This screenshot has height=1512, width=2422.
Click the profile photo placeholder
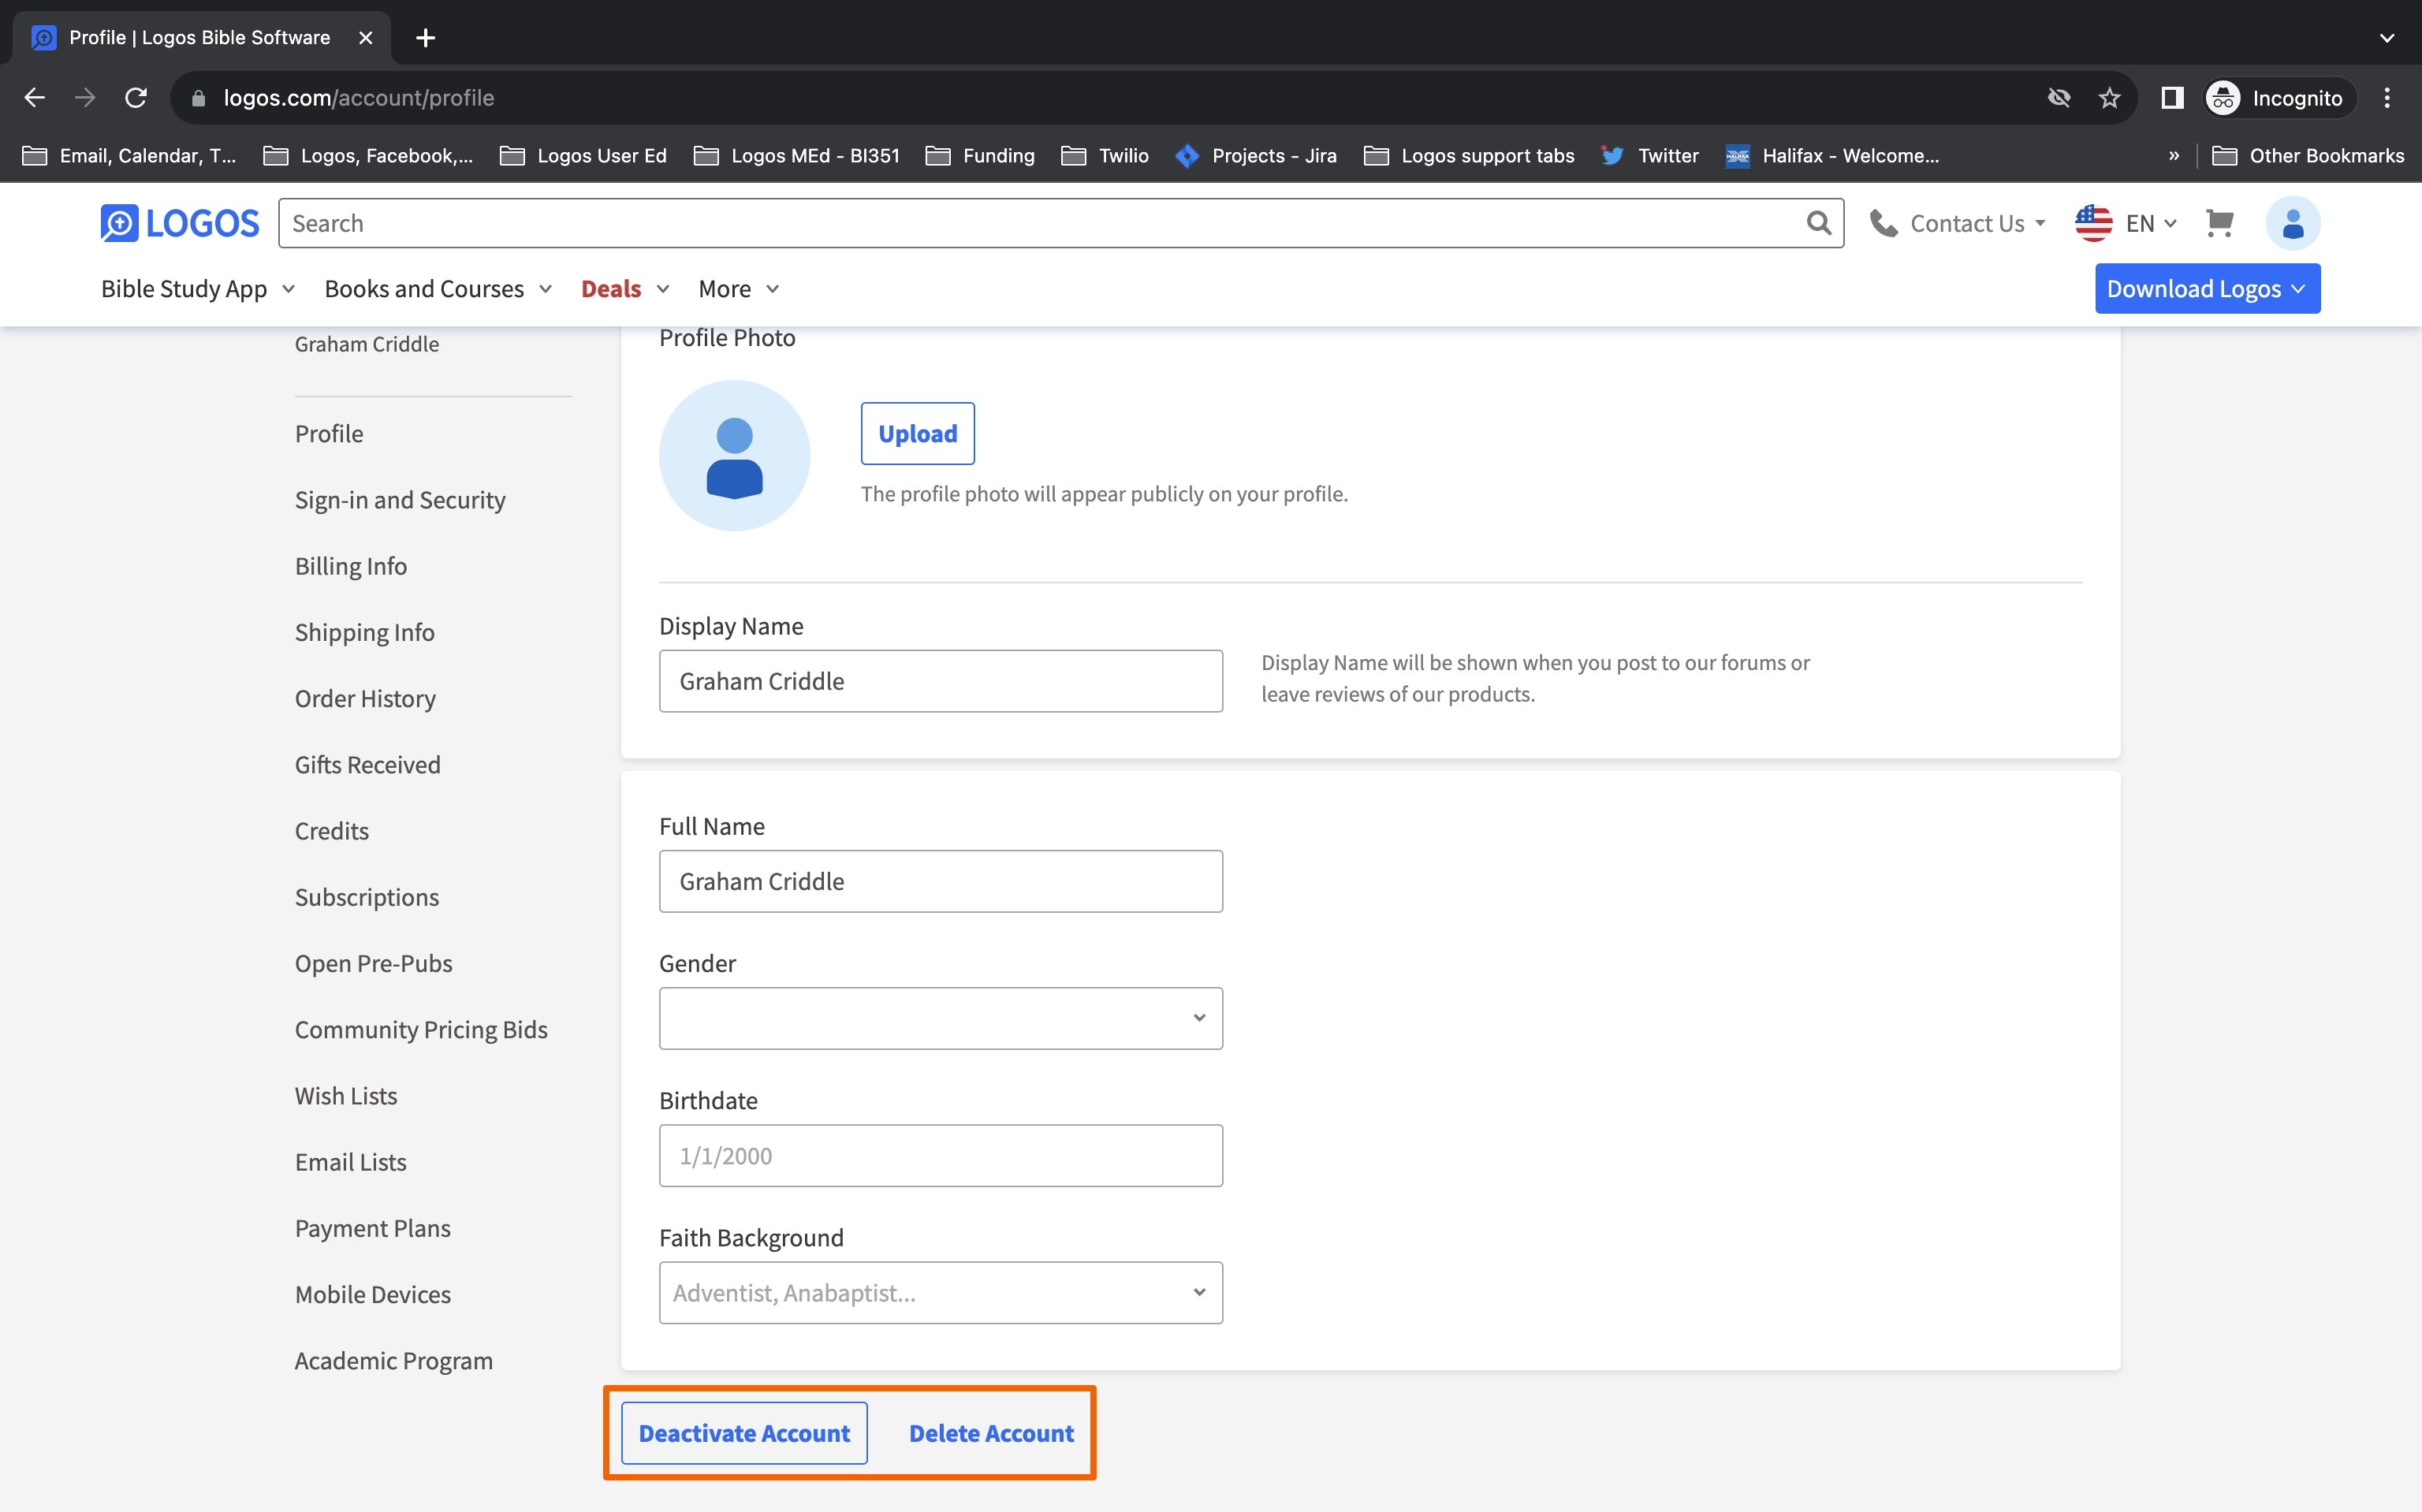[734, 455]
